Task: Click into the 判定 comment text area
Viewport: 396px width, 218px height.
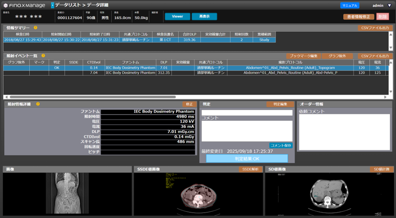Action: [247, 131]
